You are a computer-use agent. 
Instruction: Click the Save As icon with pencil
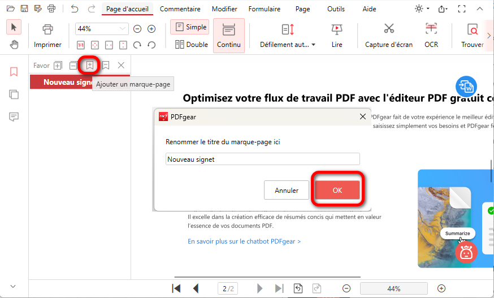(x=38, y=8)
